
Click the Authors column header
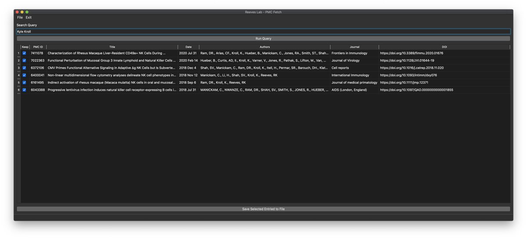click(265, 47)
